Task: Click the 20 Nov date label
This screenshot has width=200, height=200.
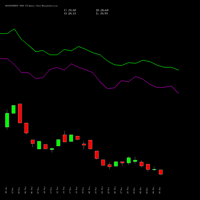Action: tap(89, 190)
